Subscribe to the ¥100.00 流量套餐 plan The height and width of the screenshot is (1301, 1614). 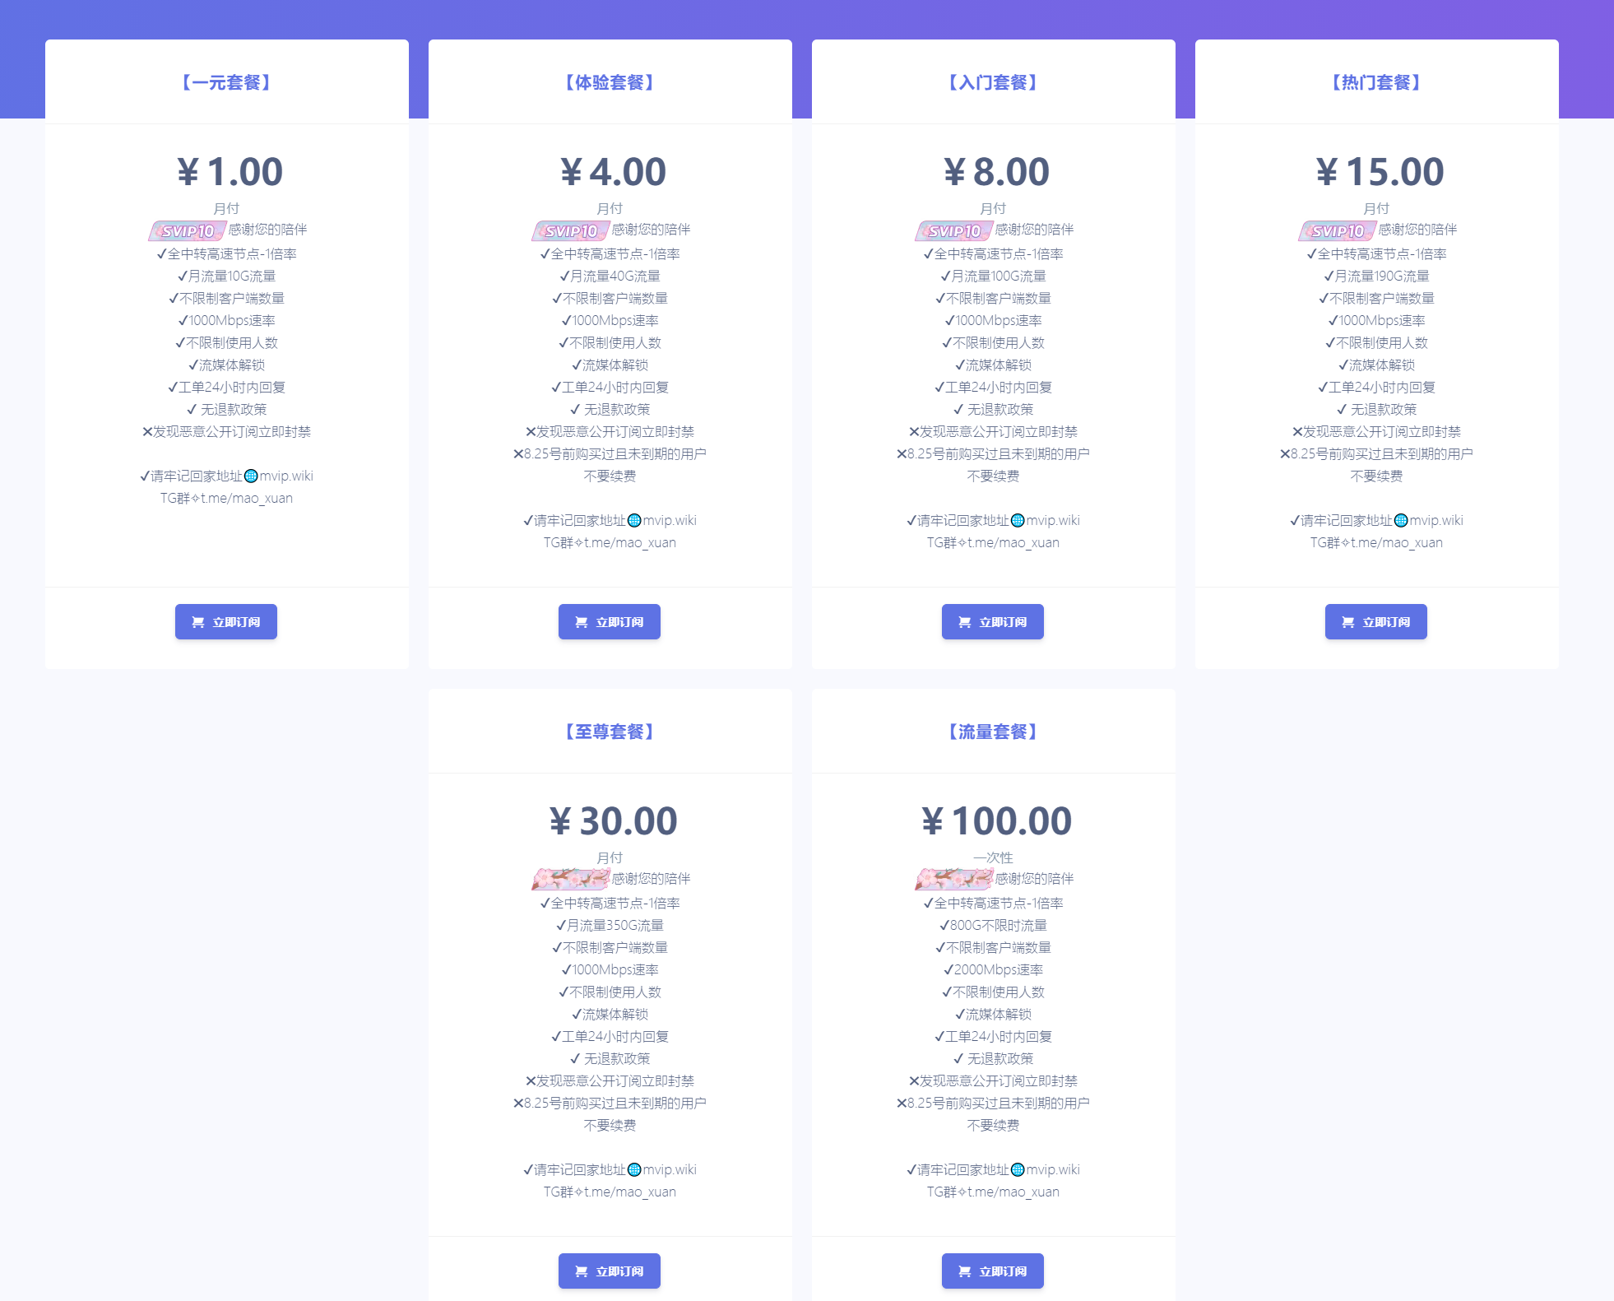(x=993, y=1271)
